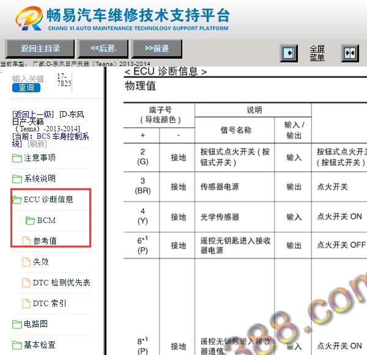Click the 端子号 (导线颜色) column header
Image resolution: width=367 pixels, height=355 pixels.
coord(160,115)
